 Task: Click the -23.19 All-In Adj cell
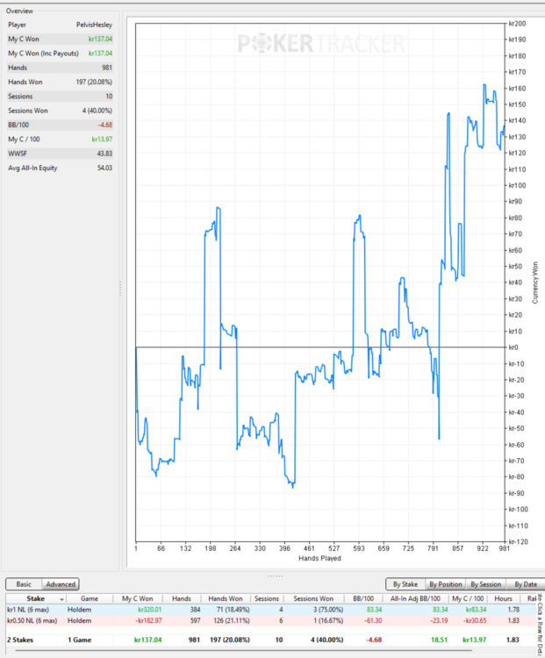point(438,620)
